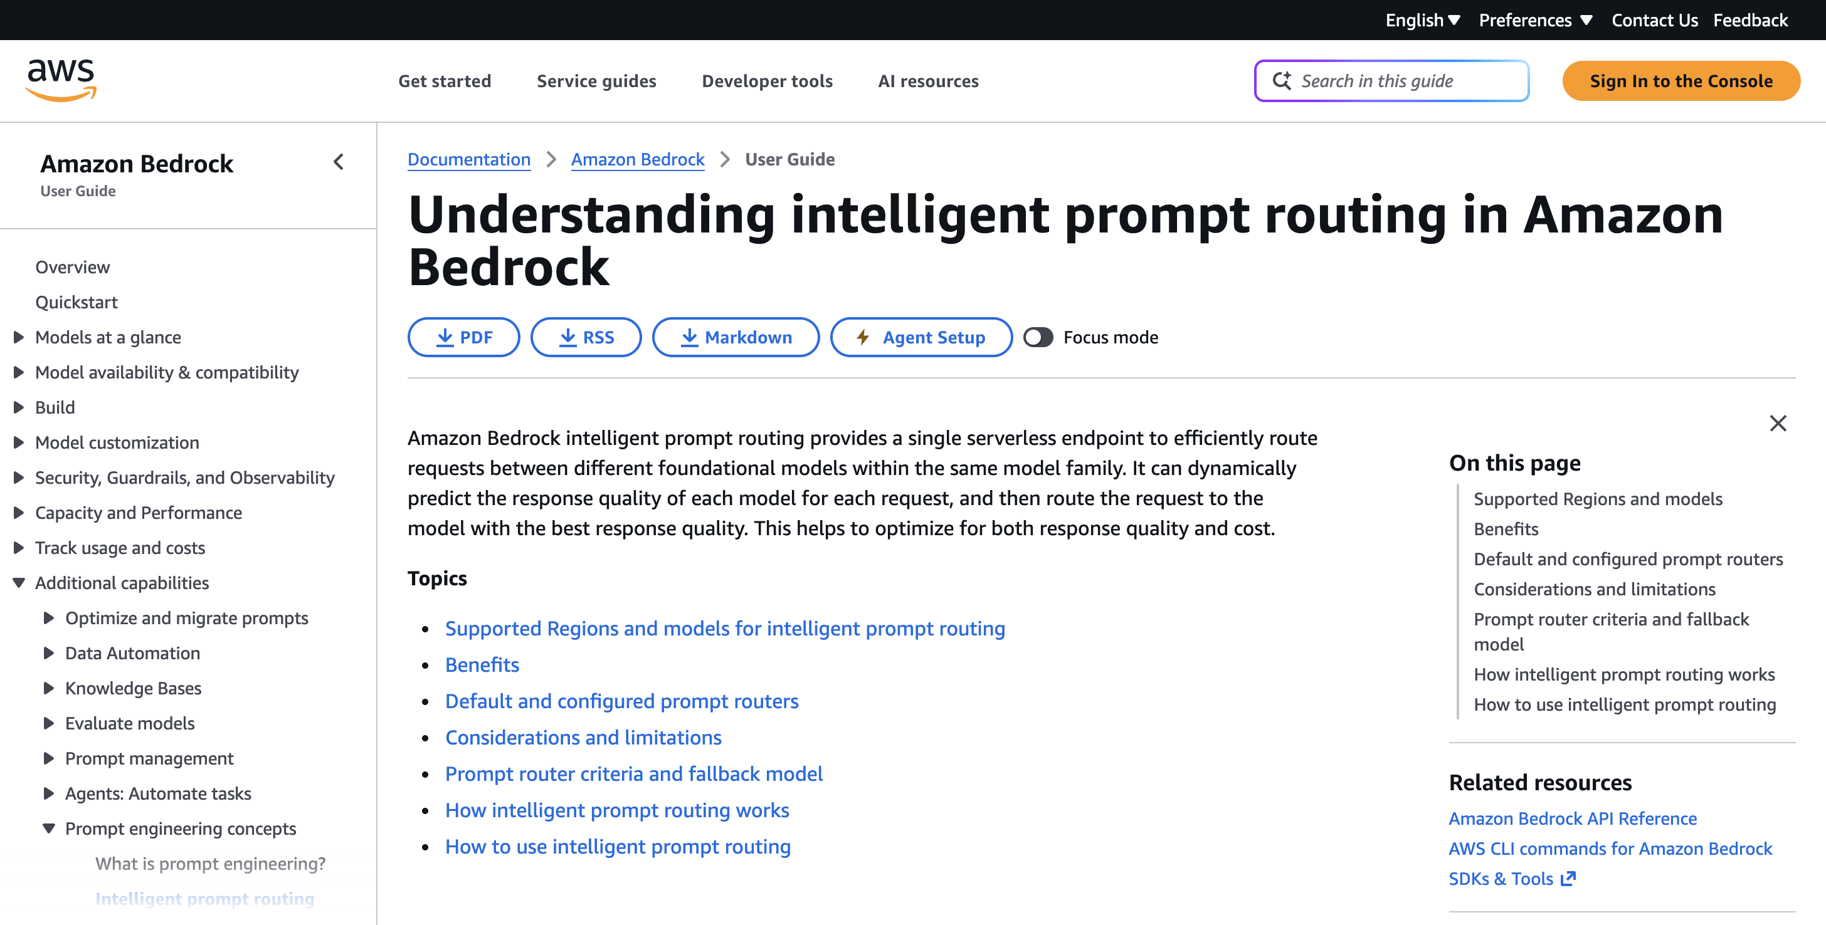Expand Agents: Automate tasks
The image size is (1826, 925).
tap(49, 793)
